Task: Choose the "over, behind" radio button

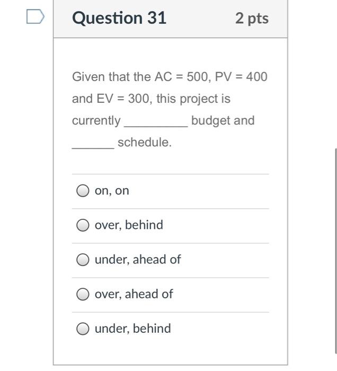Action: tap(83, 225)
